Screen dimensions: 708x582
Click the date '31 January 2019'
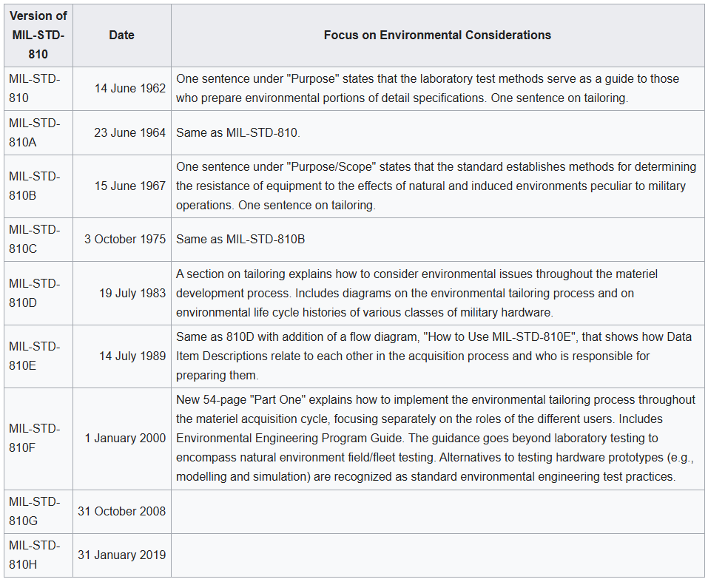point(121,555)
